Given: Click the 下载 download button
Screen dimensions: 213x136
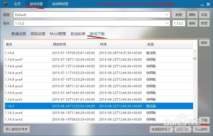Looking at the screenshot, I should [x=204, y=120].
